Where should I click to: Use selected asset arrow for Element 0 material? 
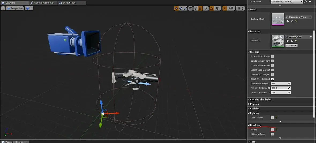[288, 41]
